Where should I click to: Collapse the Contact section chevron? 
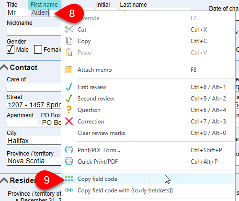coord(4,67)
